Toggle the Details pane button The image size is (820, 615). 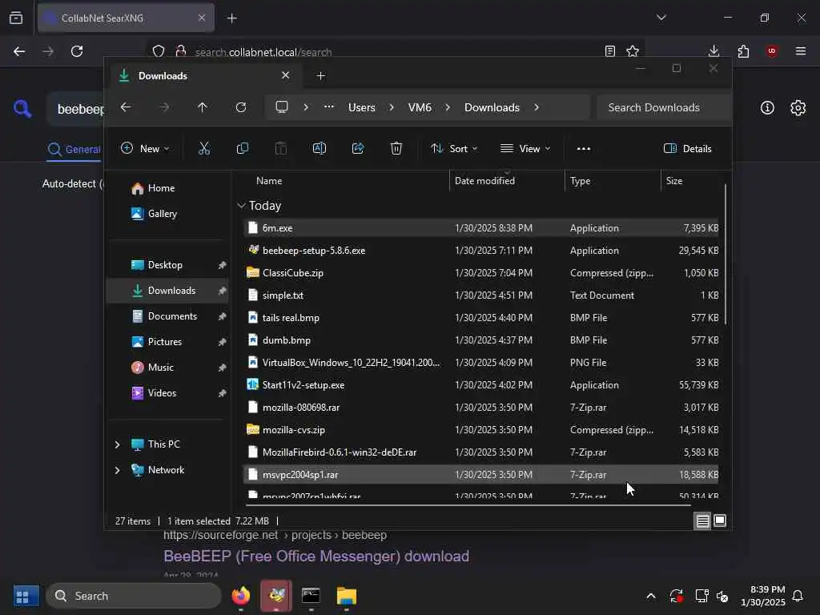click(687, 148)
